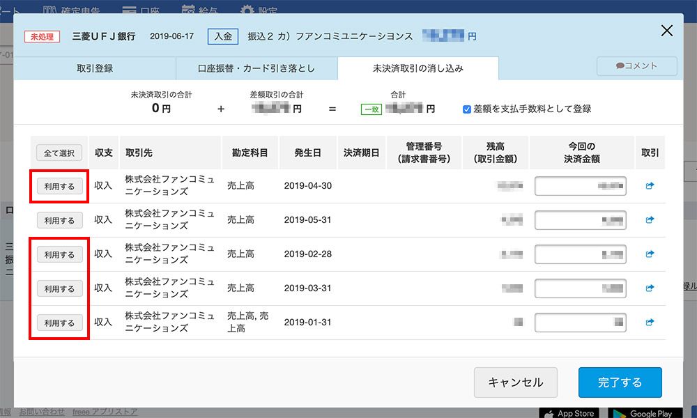Click the 口座 icon in top navigation
Viewport: 697px width, 418px height.
tap(129, 10)
